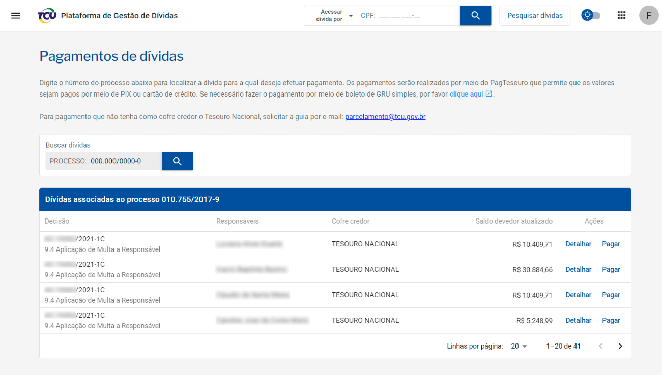Image resolution: width=662 pixels, height=375 pixels.
Task: Go to next page of results
Action: pos(620,346)
